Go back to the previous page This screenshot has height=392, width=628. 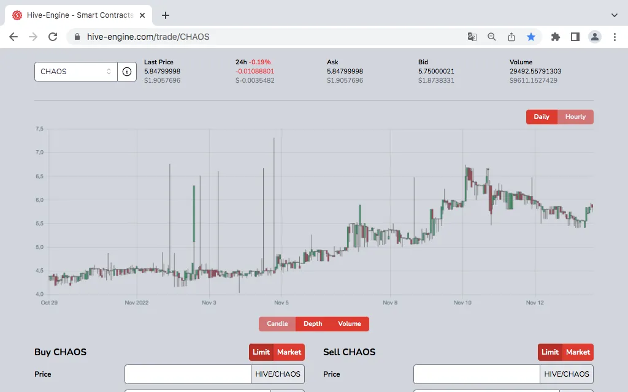click(13, 37)
